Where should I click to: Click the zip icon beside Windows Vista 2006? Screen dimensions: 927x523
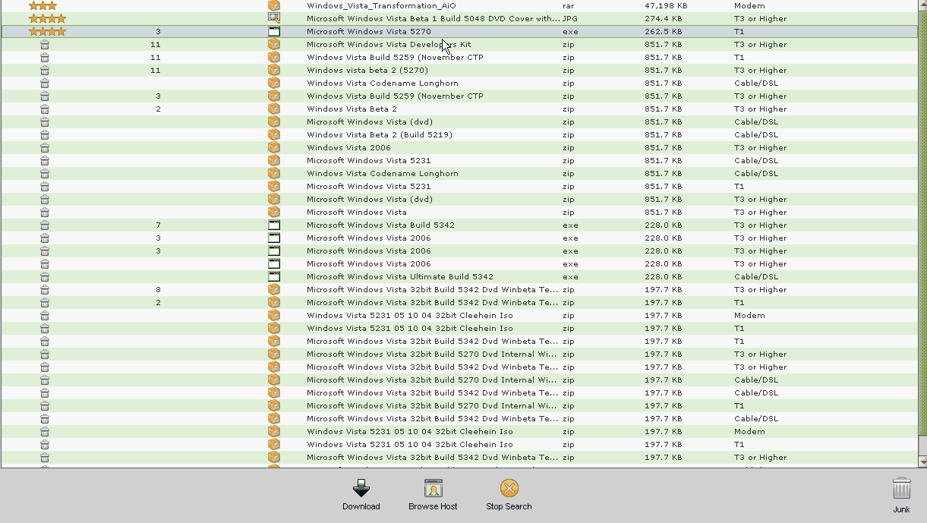coord(274,147)
